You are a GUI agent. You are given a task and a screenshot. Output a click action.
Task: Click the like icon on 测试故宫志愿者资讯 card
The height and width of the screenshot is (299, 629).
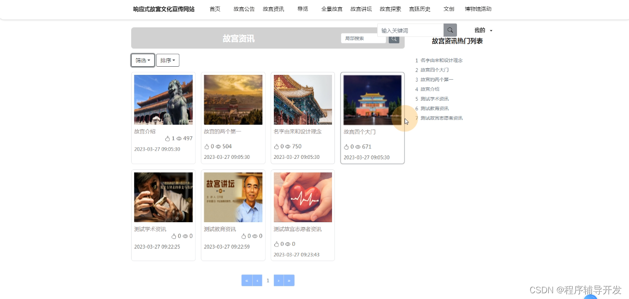(277, 244)
